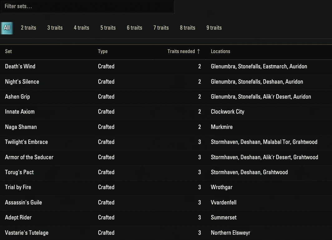Click Stormhaven, Deshaan, Alik'r Desert, Grahtwood locations

click(x=265, y=157)
